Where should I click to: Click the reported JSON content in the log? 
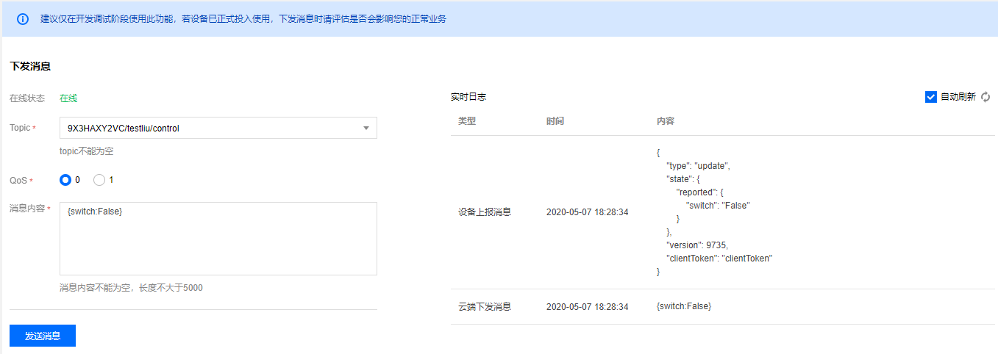[x=714, y=212]
